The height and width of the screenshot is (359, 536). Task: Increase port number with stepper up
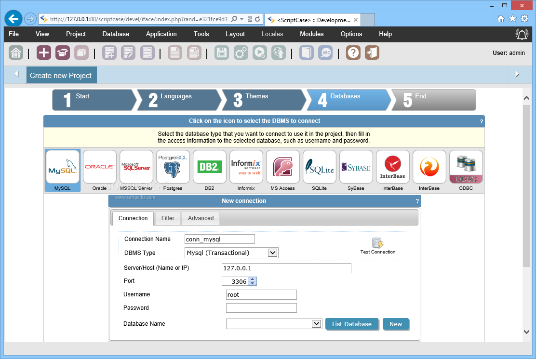click(252, 279)
